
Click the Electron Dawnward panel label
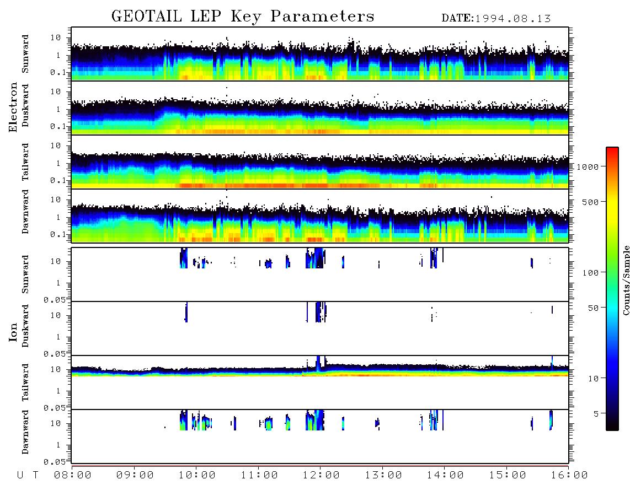tap(25, 212)
